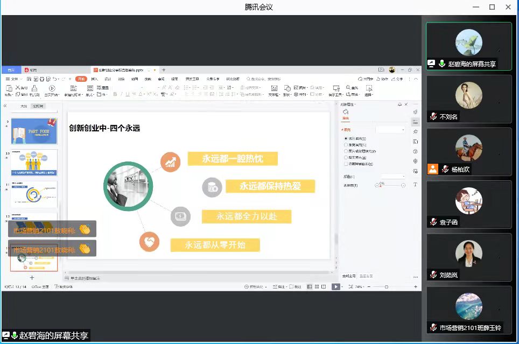The width and height of the screenshot is (519, 344).
Task: Click the 全部应用 (Apply to all) button
Action: 349,276
